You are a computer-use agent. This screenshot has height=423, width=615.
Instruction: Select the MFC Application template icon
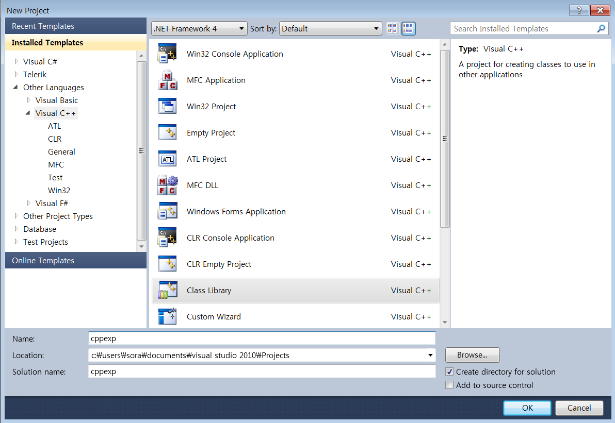click(x=167, y=80)
